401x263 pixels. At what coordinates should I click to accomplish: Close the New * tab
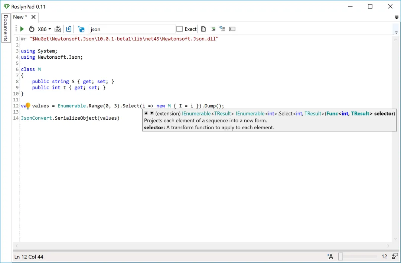[33, 17]
